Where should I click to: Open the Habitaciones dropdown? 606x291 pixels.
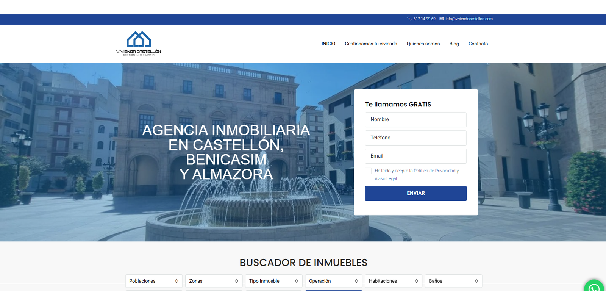(393, 281)
